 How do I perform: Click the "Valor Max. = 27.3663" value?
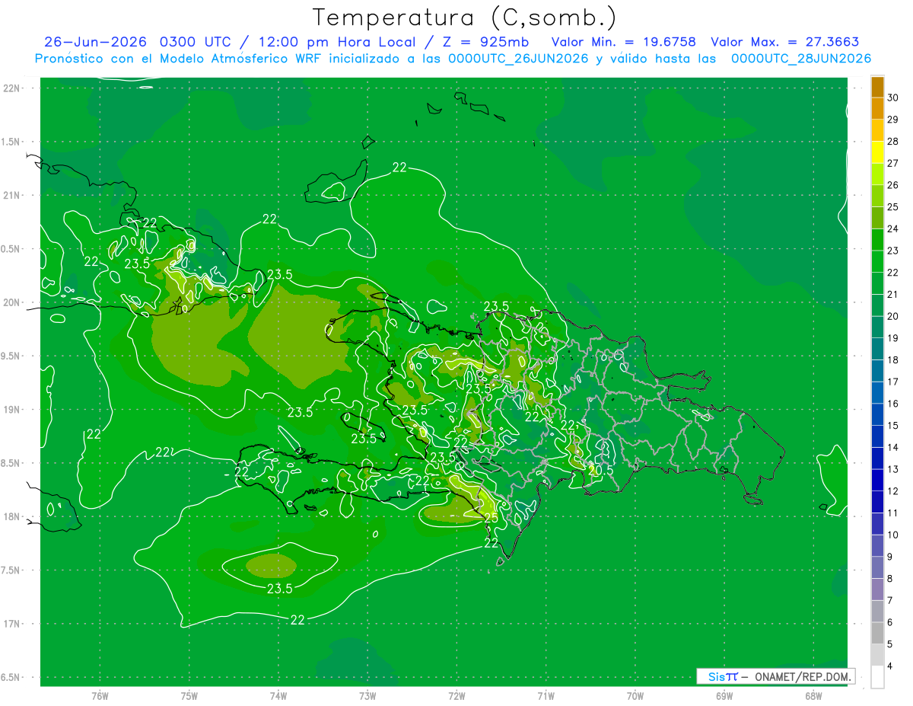785,42
